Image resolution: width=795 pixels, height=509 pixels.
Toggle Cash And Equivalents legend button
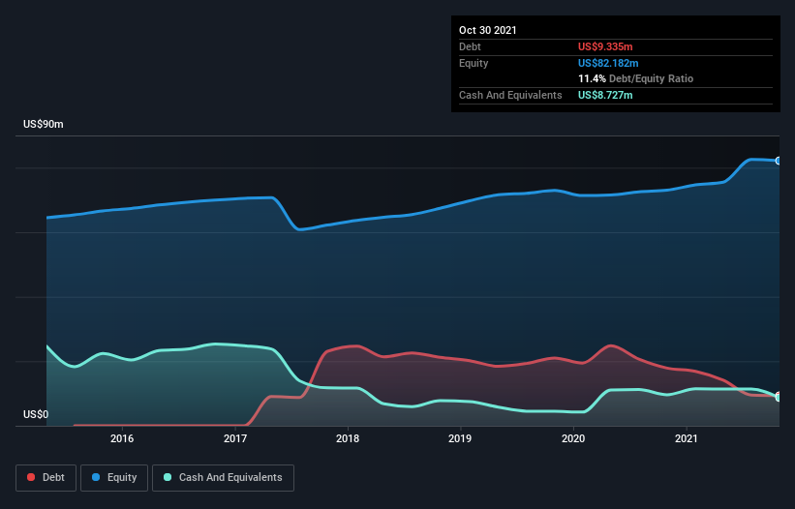[x=223, y=478]
